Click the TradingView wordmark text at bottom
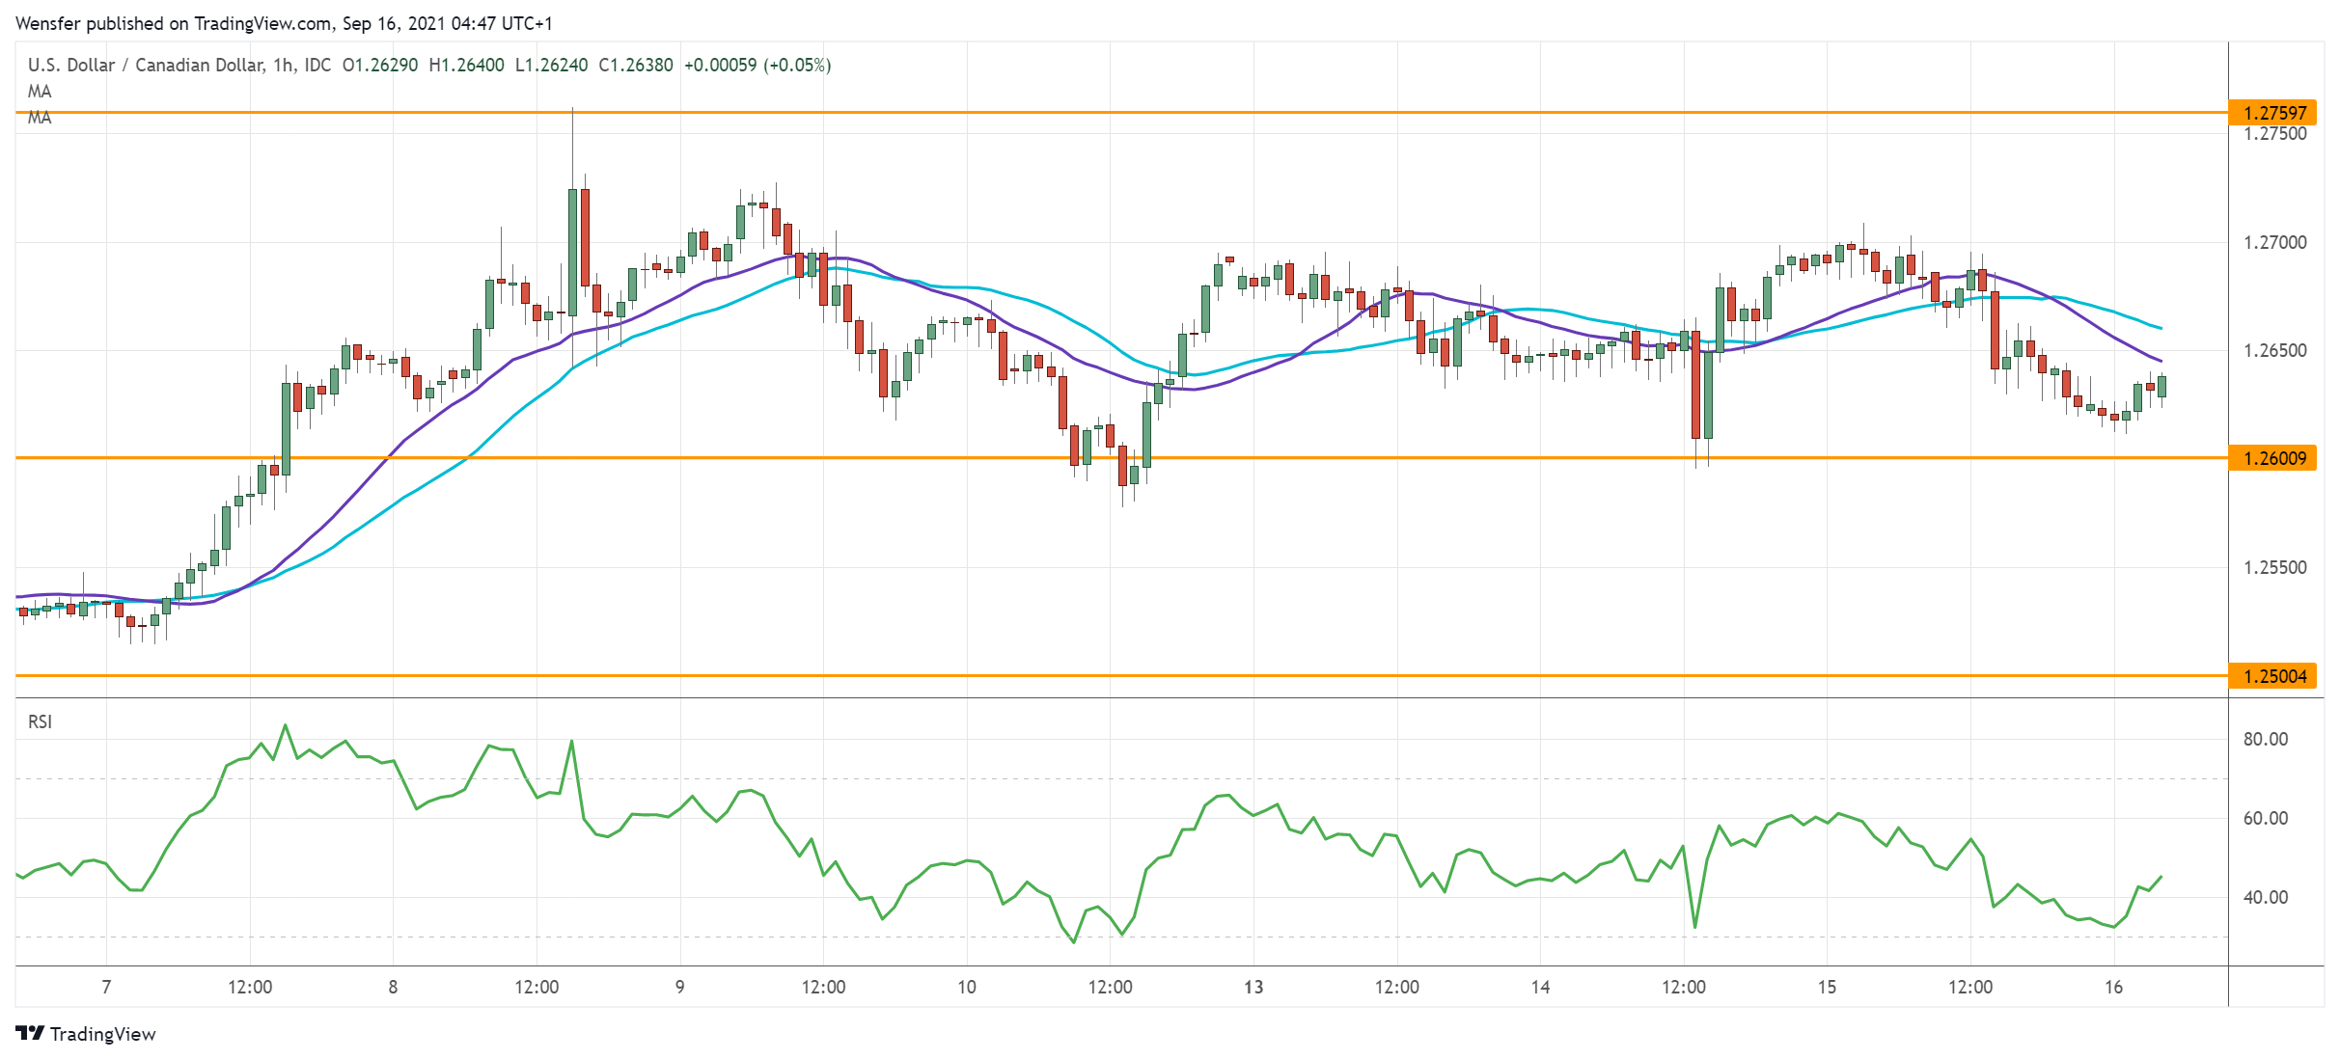The image size is (2340, 1060). click(102, 1034)
